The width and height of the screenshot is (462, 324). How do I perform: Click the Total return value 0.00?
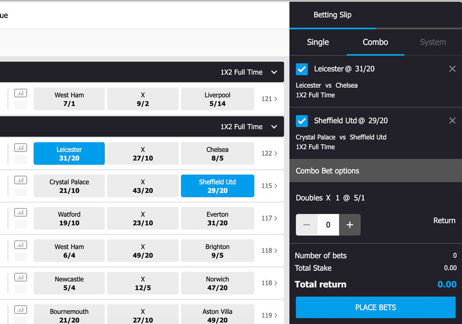[x=447, y=284]
